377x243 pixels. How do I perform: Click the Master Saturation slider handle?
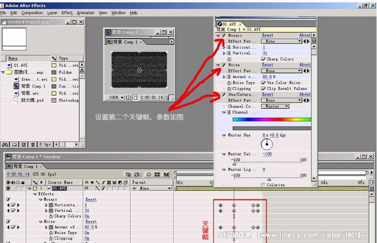coord(234,164)
